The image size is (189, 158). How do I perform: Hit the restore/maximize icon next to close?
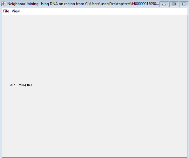(x=174, y=4)
